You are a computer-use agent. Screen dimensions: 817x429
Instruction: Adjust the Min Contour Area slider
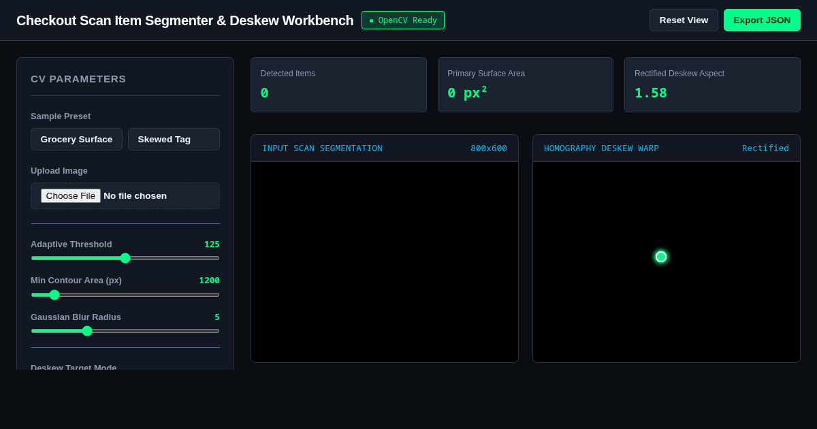[x=125, y=295]
